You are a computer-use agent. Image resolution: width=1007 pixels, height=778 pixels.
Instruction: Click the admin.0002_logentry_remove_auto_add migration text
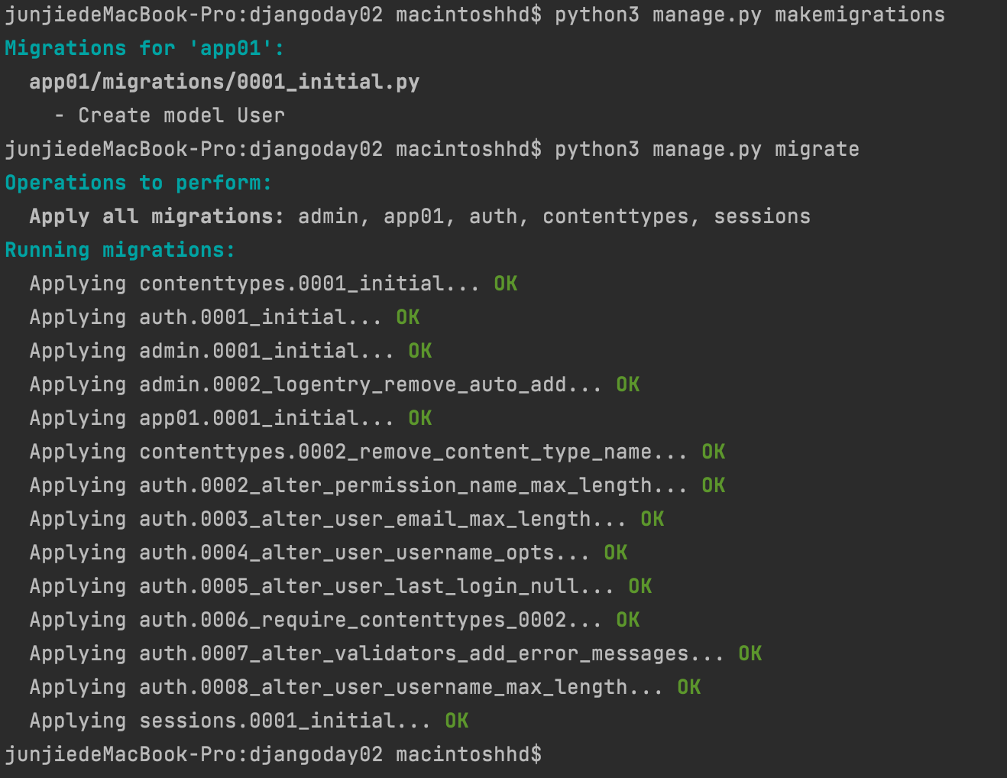point(352,384)
